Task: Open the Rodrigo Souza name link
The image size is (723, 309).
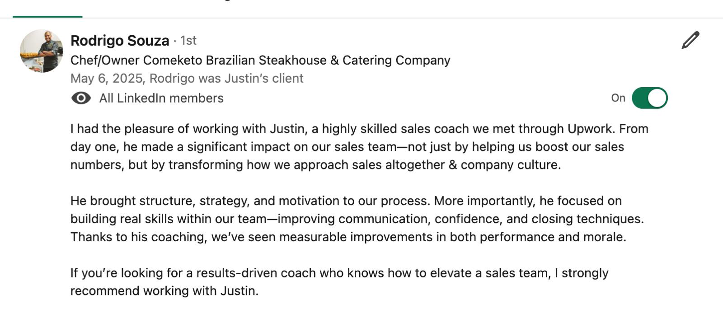Action: coord(120,41)
